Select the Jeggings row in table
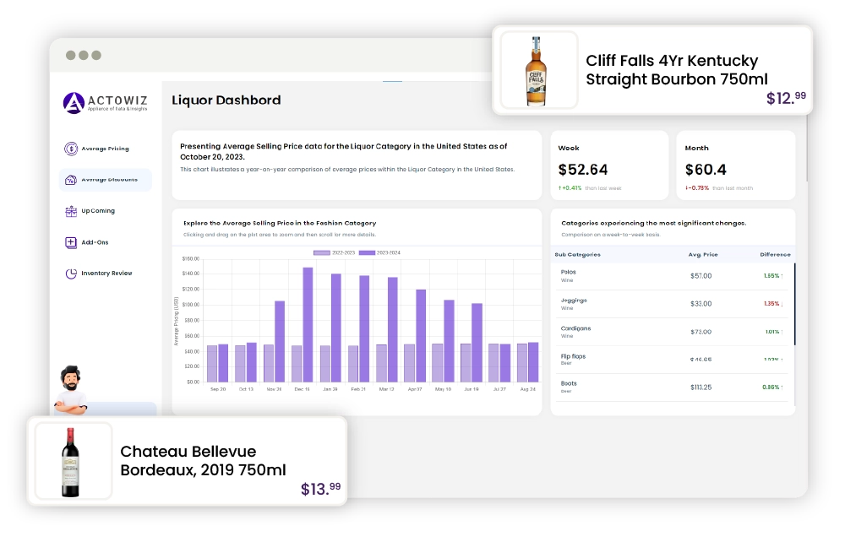This screenshot has width=845, height=542. (x=672, y=304)
